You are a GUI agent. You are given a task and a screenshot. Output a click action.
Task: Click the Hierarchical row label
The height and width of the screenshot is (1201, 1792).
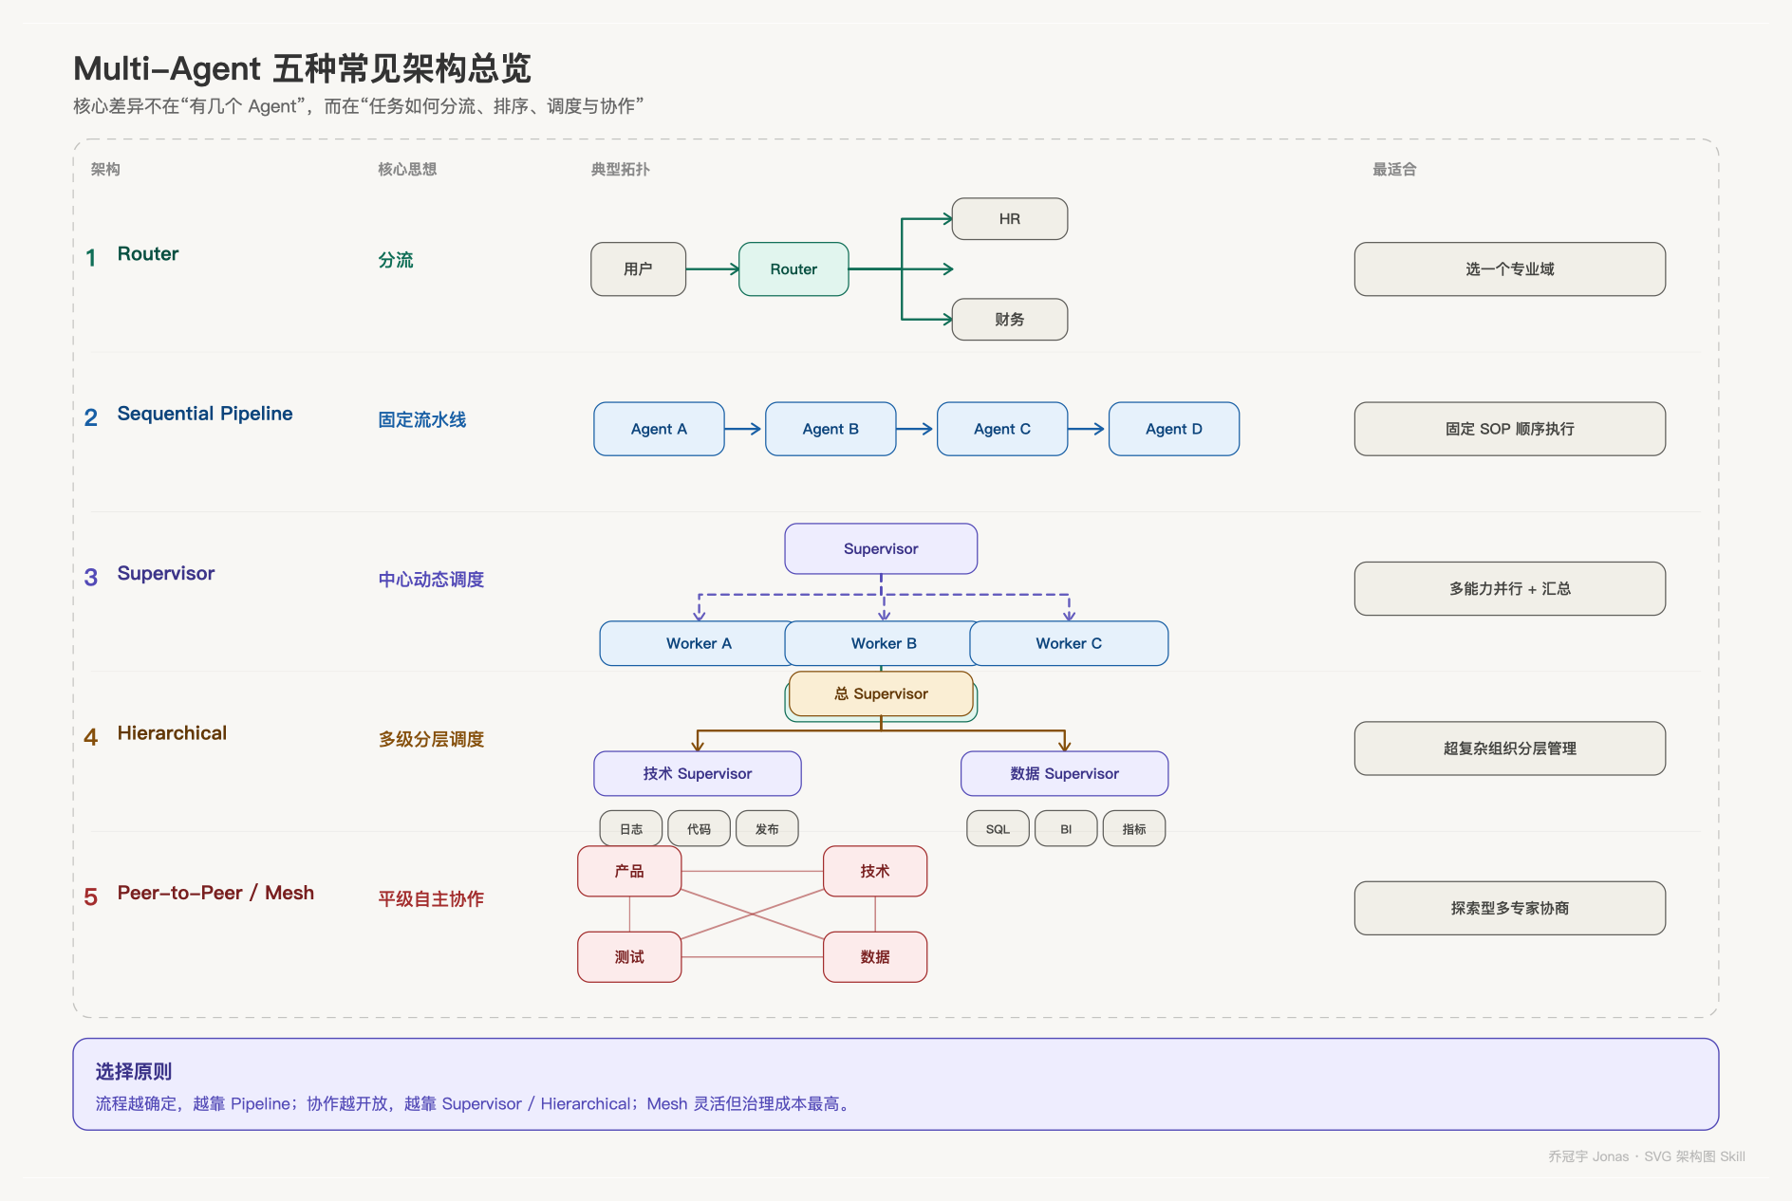pyautogui.click(x=172, y=733)
